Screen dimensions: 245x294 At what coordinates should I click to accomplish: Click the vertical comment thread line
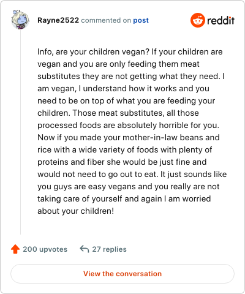tap(20, 132)
